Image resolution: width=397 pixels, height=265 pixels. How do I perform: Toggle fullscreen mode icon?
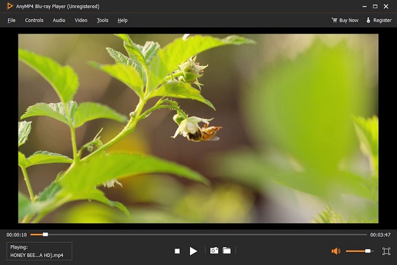(x=386, y=251)
